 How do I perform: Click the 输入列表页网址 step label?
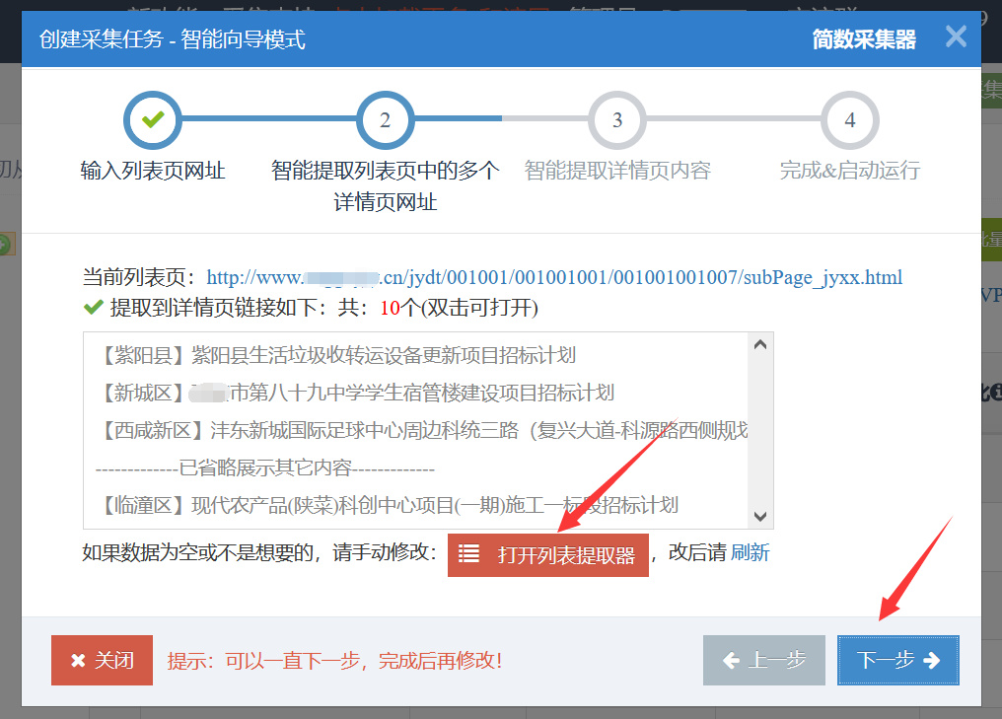pyautogui.click(x=153, y=171)
